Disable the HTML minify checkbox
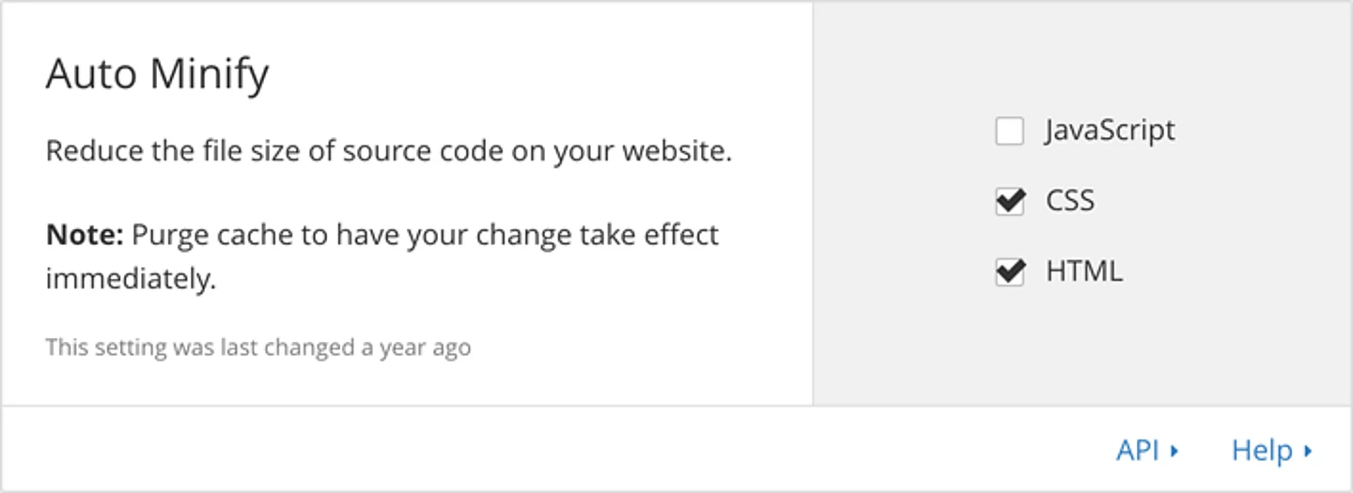Screen dimensions: 1353x493 pyautogui.click(x=1010, y=272)
